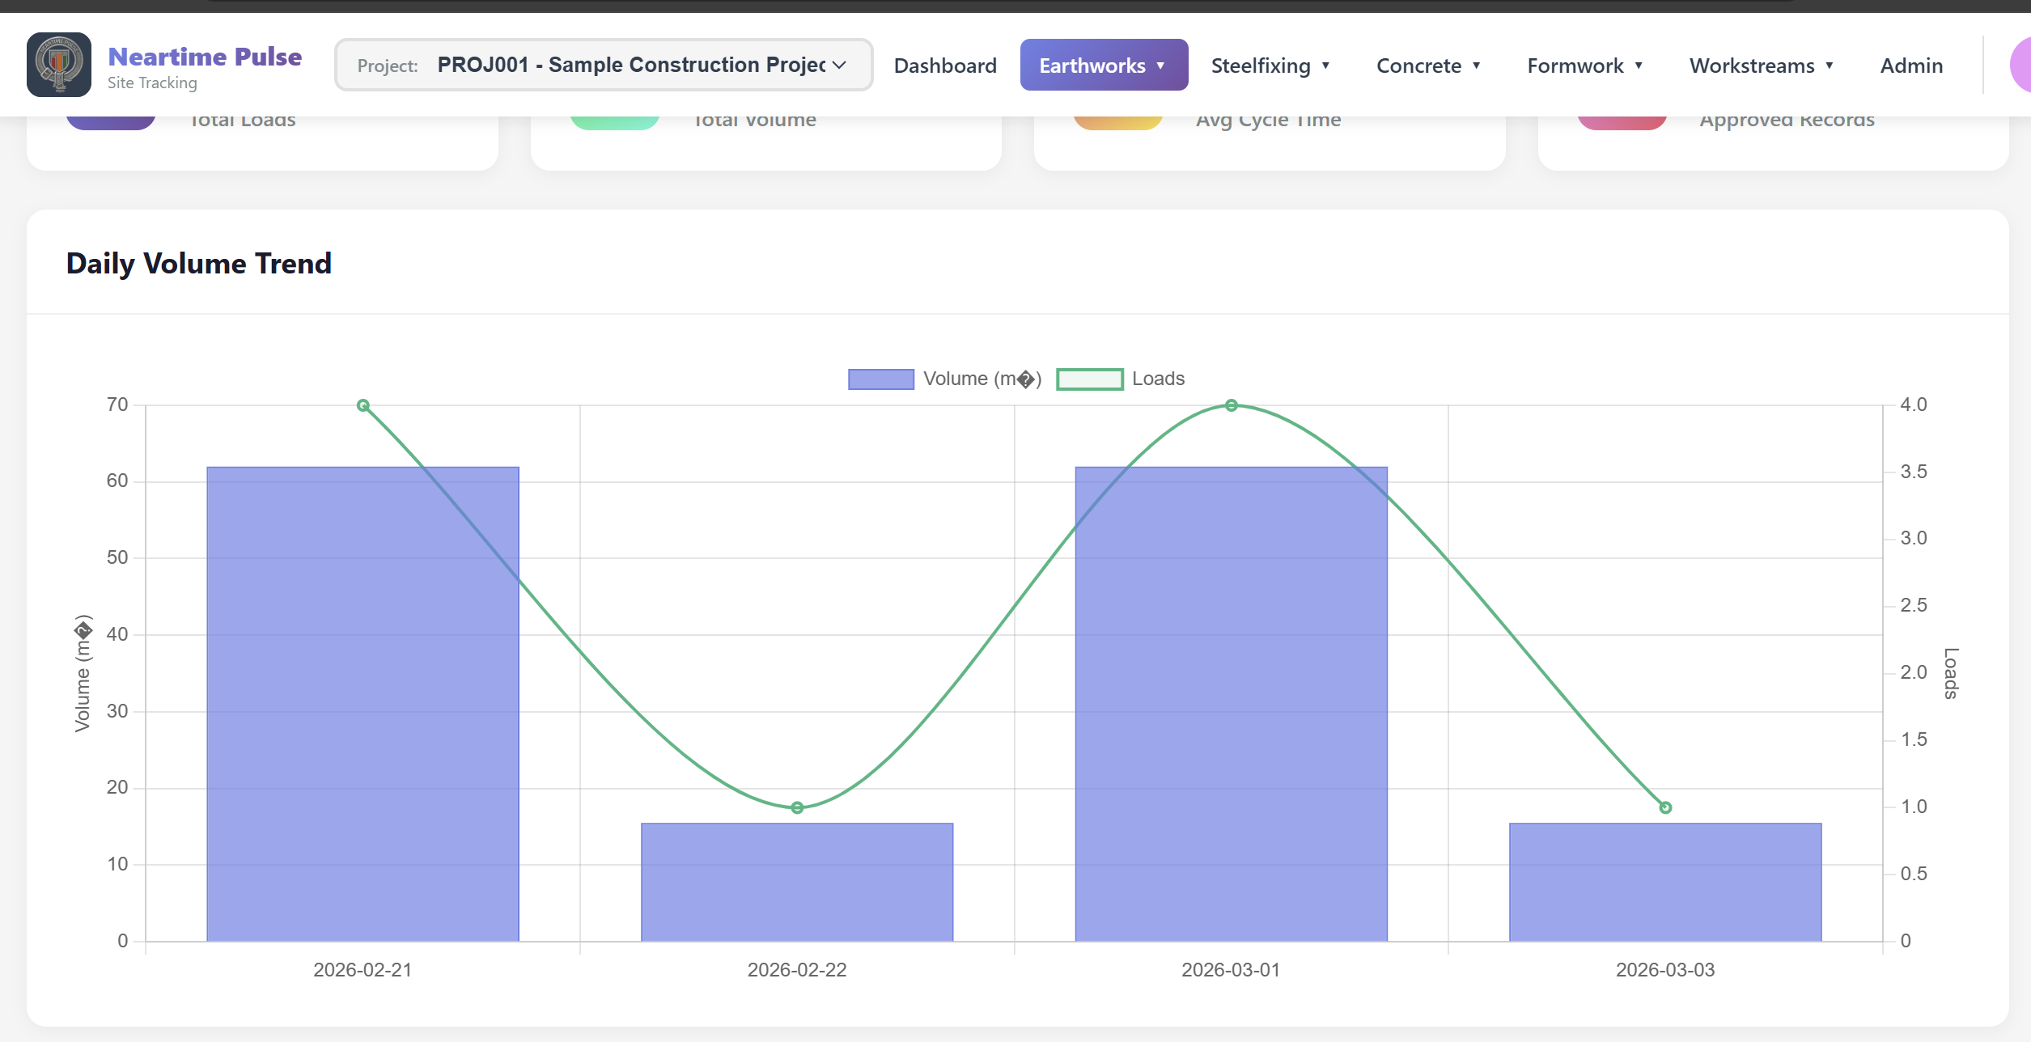Expand the Earthworks dropdown menu
The height and width of the screenshot is (1042, 2031).
pos(1103,65)
